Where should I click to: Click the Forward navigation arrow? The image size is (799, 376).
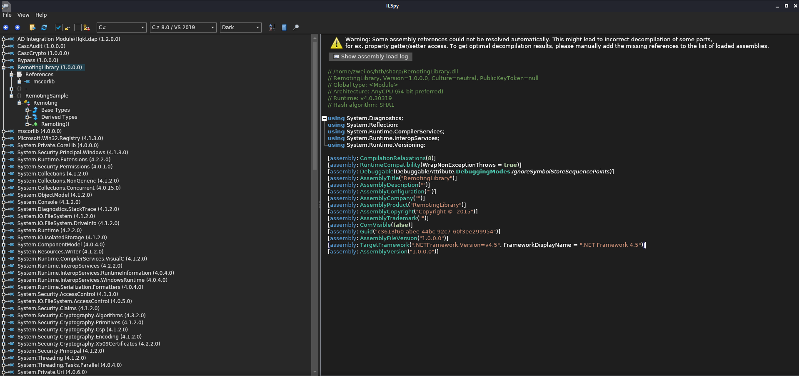(x=17, y=28)
